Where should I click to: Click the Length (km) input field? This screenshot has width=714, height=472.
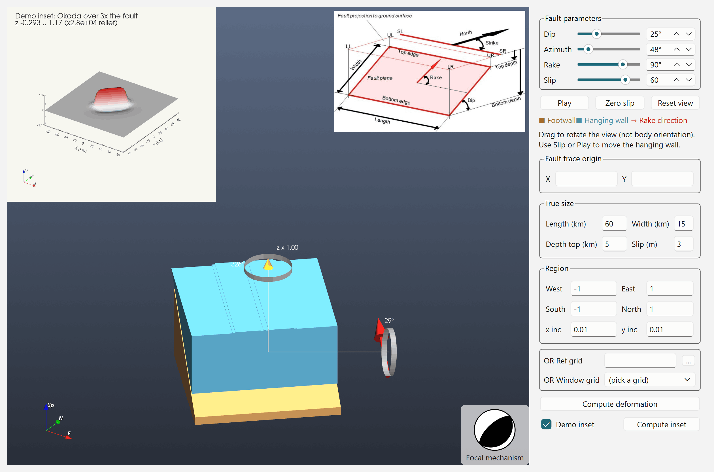[614, 224]
